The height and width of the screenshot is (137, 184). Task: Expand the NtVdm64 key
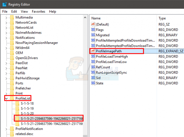6,48
